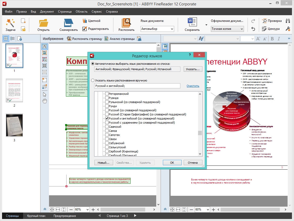Select manual language specification radio button

pyautogui.click(x=93, y=80)
